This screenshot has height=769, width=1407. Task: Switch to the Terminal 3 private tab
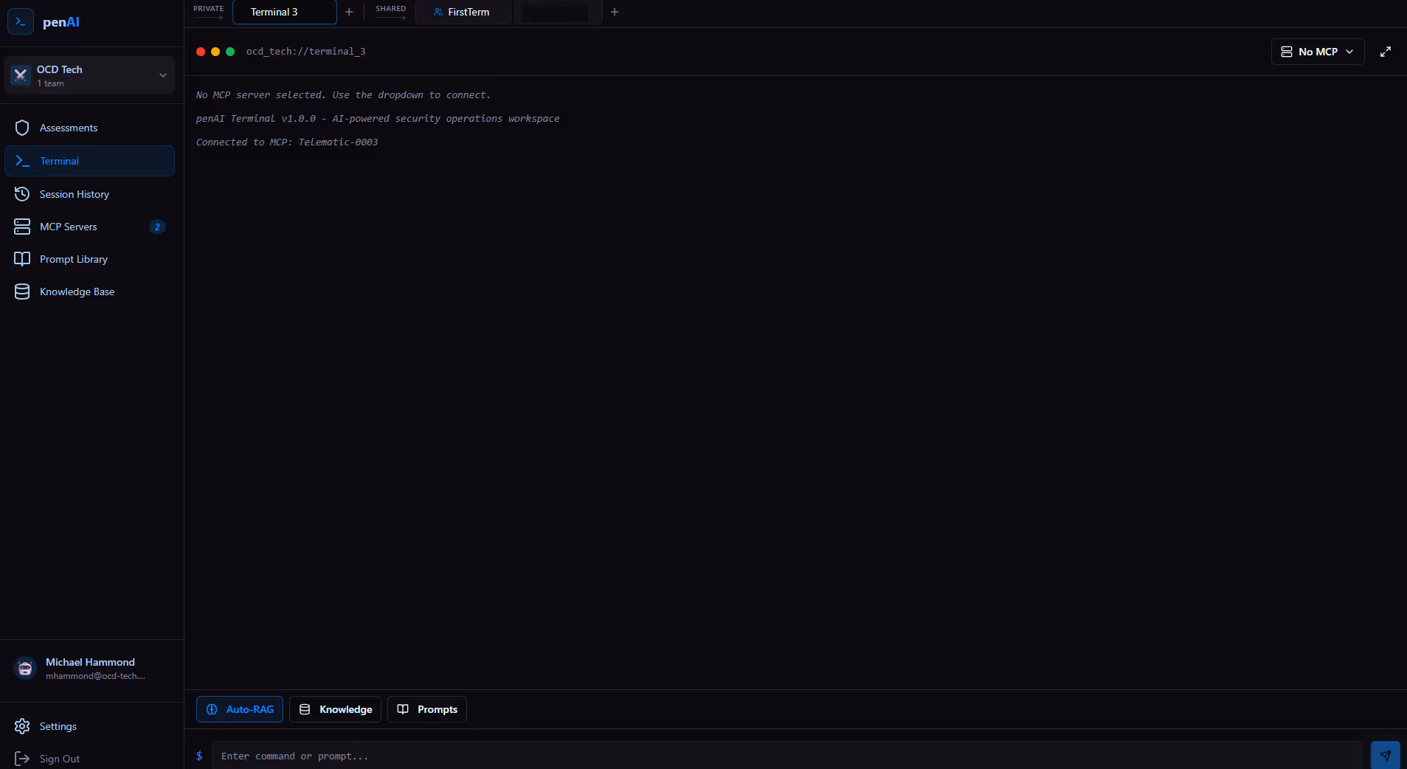click(x=284, y=12)
